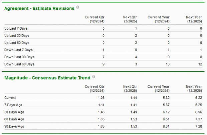Click Next Year (12/2025) header in Magnitude table
Screen dimensions: 207x135
194,88
